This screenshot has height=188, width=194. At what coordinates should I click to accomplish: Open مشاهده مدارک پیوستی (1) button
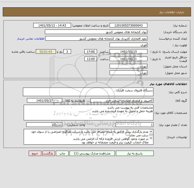pos(92,153)
